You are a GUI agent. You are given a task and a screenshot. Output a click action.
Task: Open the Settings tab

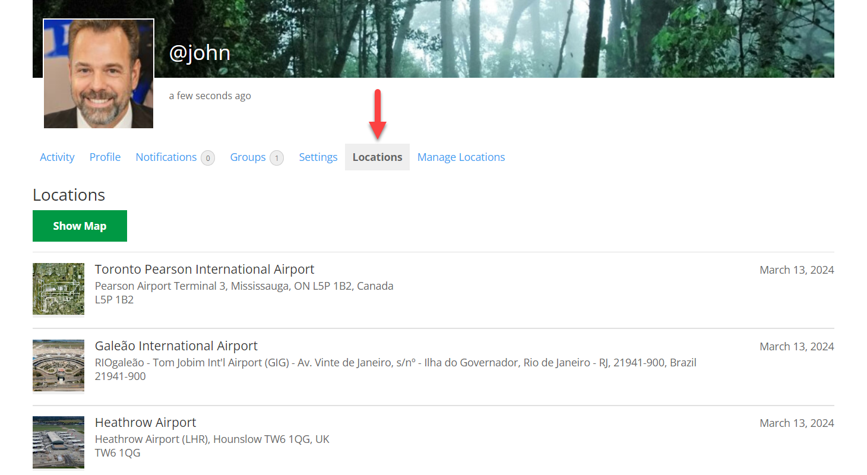coord(318,157)
